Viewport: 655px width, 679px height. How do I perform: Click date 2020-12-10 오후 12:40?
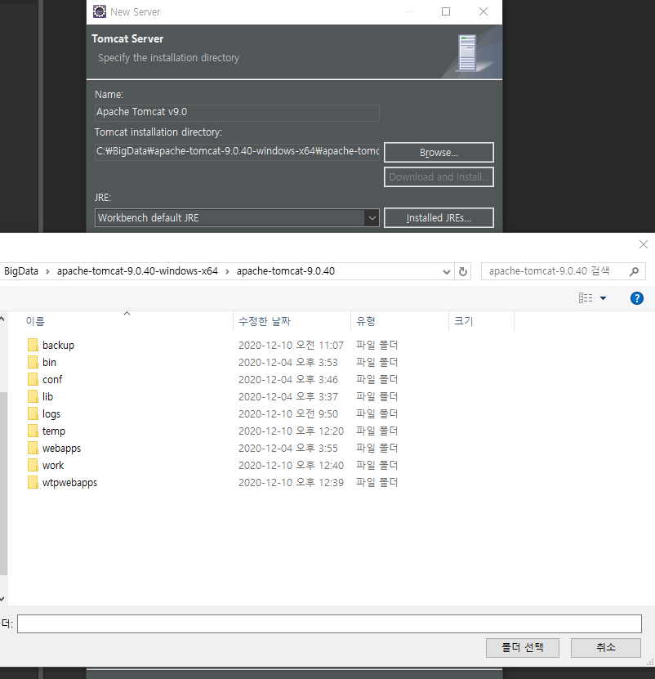[291, 466]
